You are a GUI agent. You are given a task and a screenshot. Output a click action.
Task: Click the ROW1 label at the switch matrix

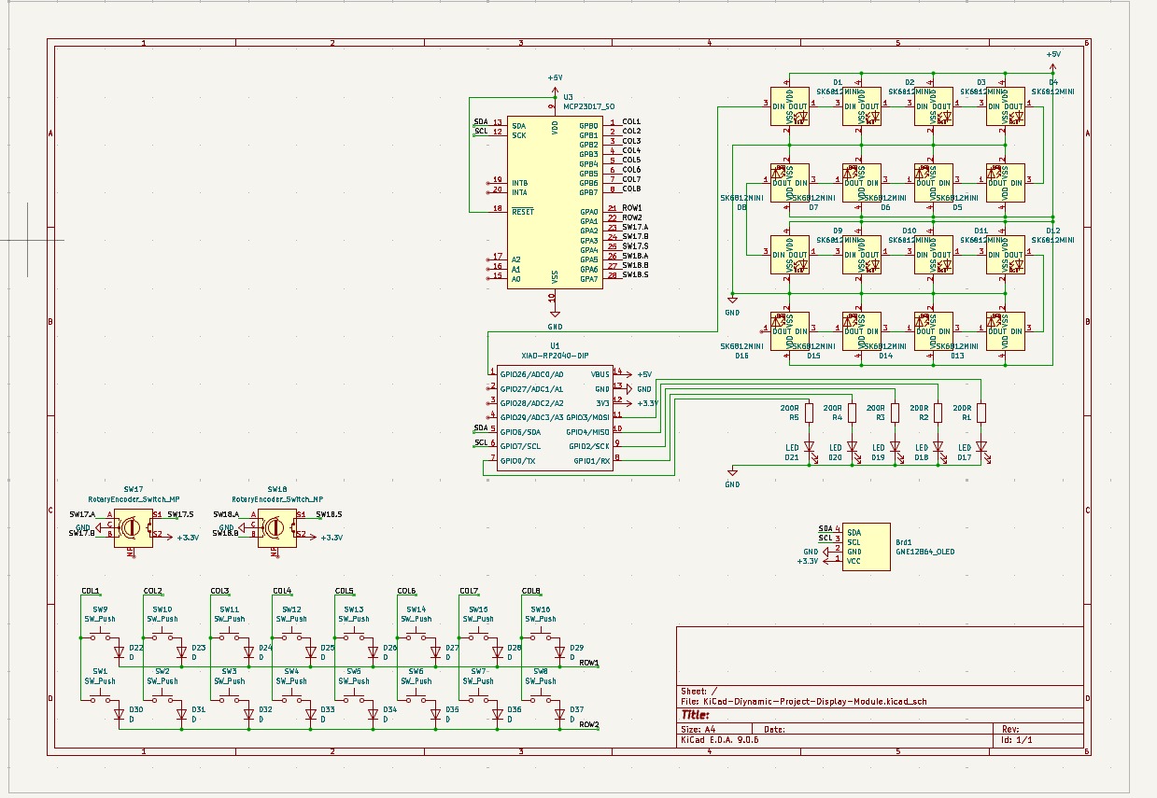pos(589,663)
